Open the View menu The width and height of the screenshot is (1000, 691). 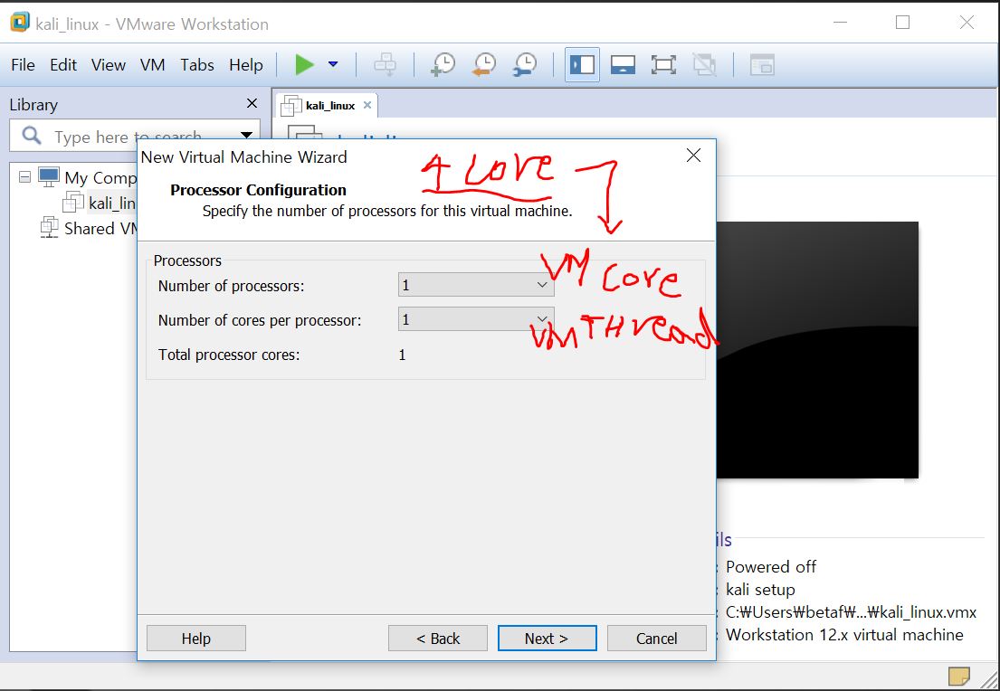click(109, 65)
